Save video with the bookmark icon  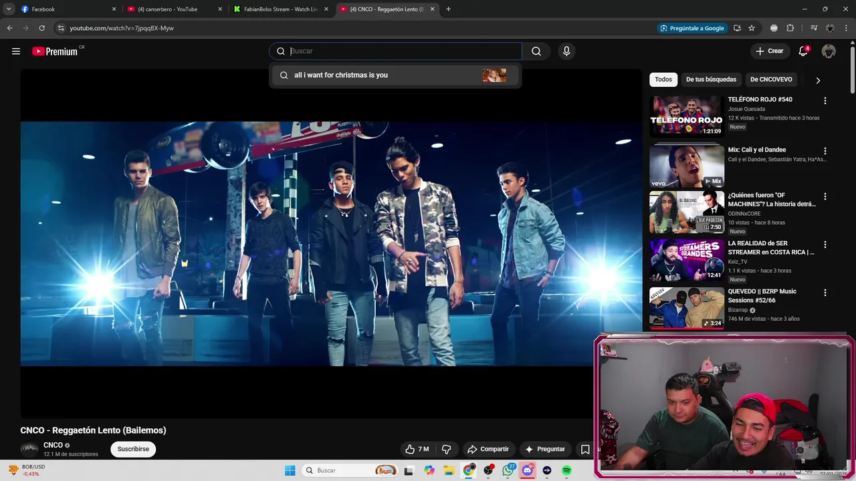point(585,449)
